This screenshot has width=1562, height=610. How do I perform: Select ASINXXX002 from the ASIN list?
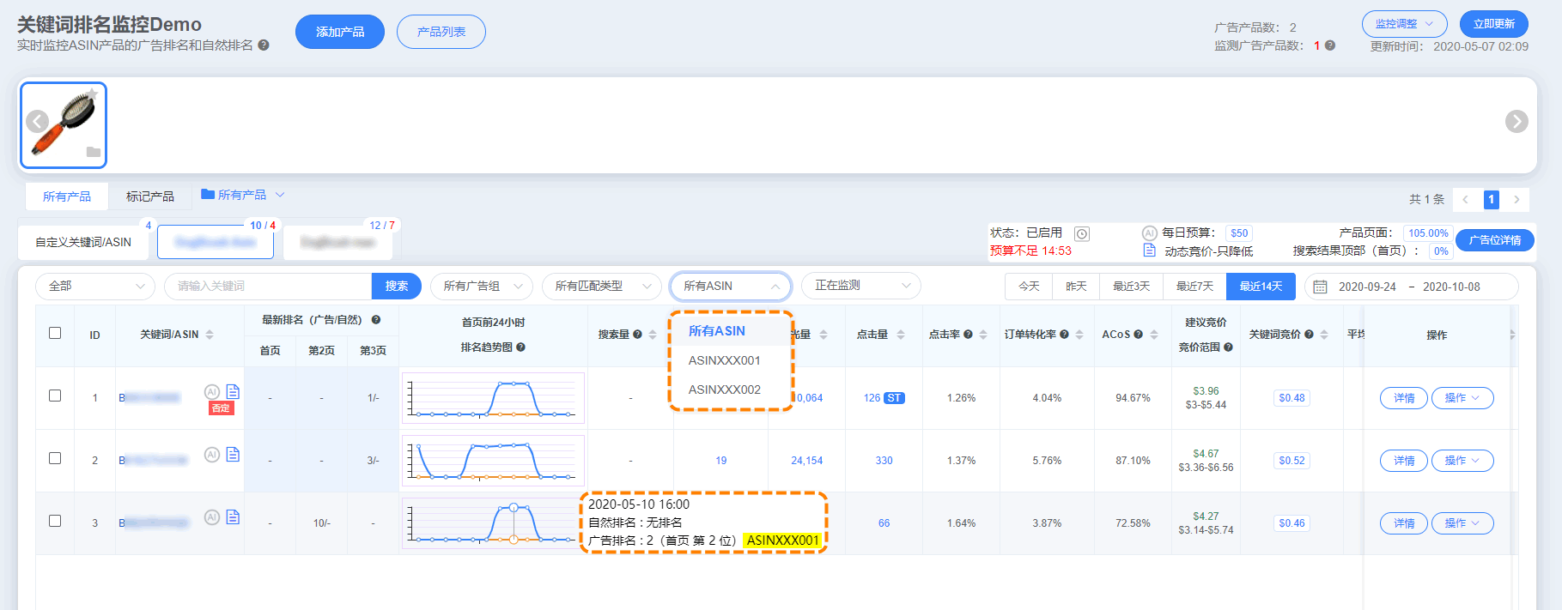(x=724, y=390)
